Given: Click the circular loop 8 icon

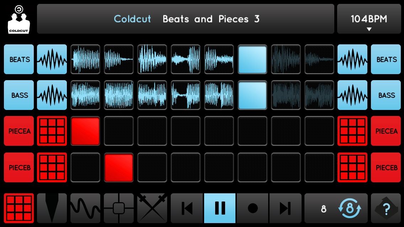Looking at the screenshot, I should [x=350, y=209].
